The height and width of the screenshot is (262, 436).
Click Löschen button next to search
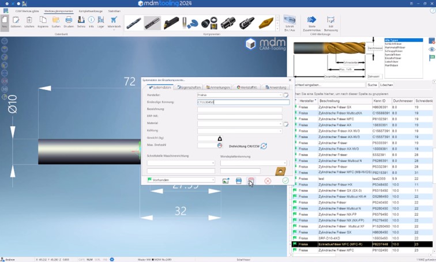[x=386, y=85]
